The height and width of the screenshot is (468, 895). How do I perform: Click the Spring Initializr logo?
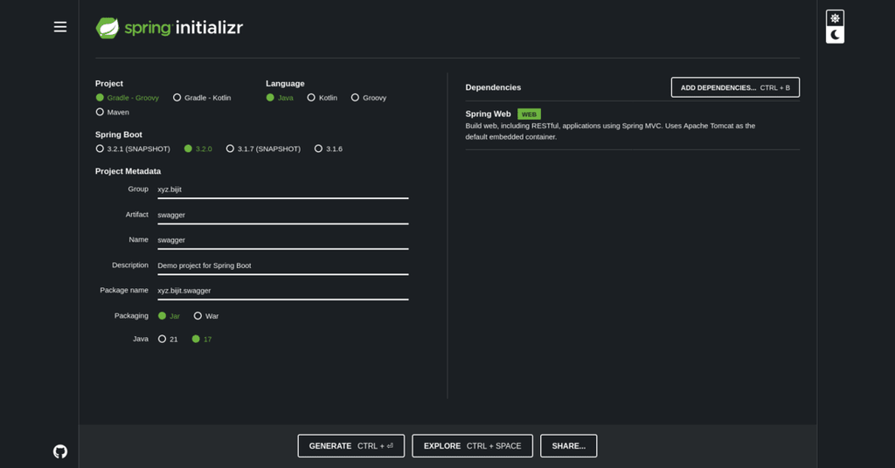(170, 27)
